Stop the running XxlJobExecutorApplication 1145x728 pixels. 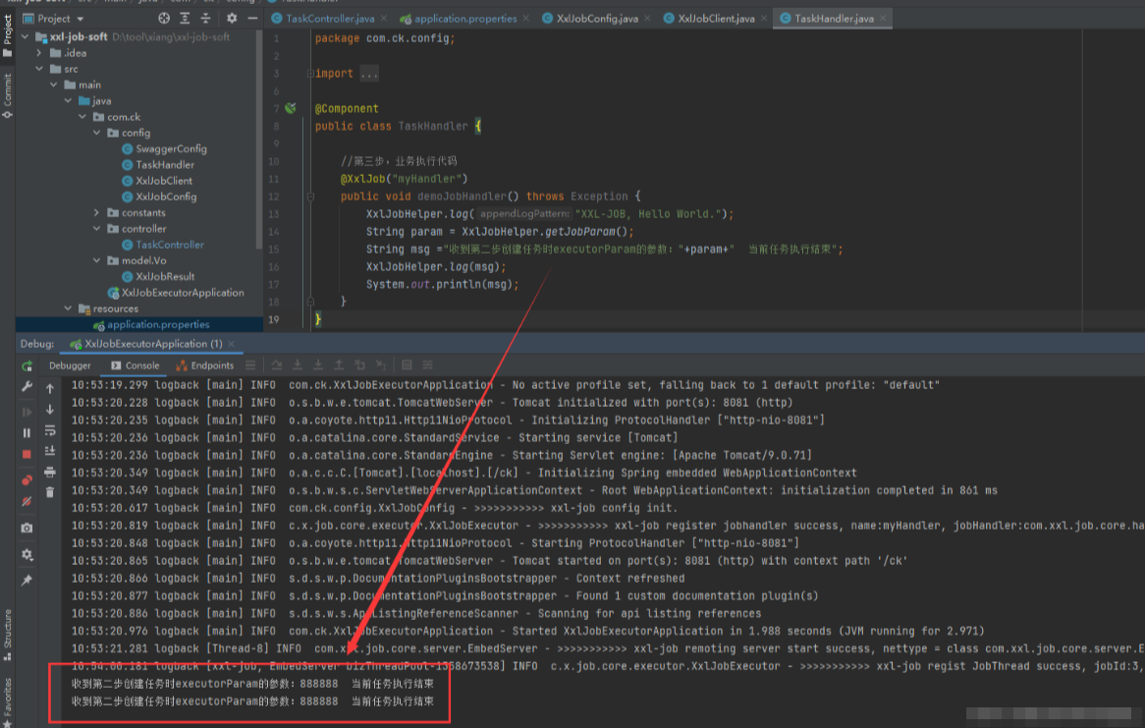27,454
